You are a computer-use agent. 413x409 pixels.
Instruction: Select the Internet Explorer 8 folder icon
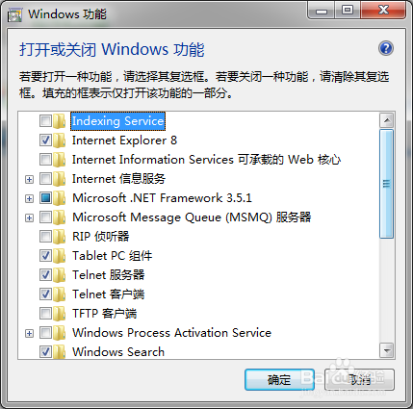(x=60, y=141)
